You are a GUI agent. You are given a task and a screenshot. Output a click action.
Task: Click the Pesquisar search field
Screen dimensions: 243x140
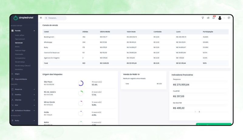coord(56,18)
